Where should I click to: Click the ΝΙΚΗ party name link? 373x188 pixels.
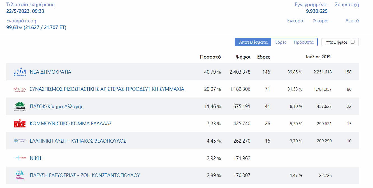coord(35,158)
